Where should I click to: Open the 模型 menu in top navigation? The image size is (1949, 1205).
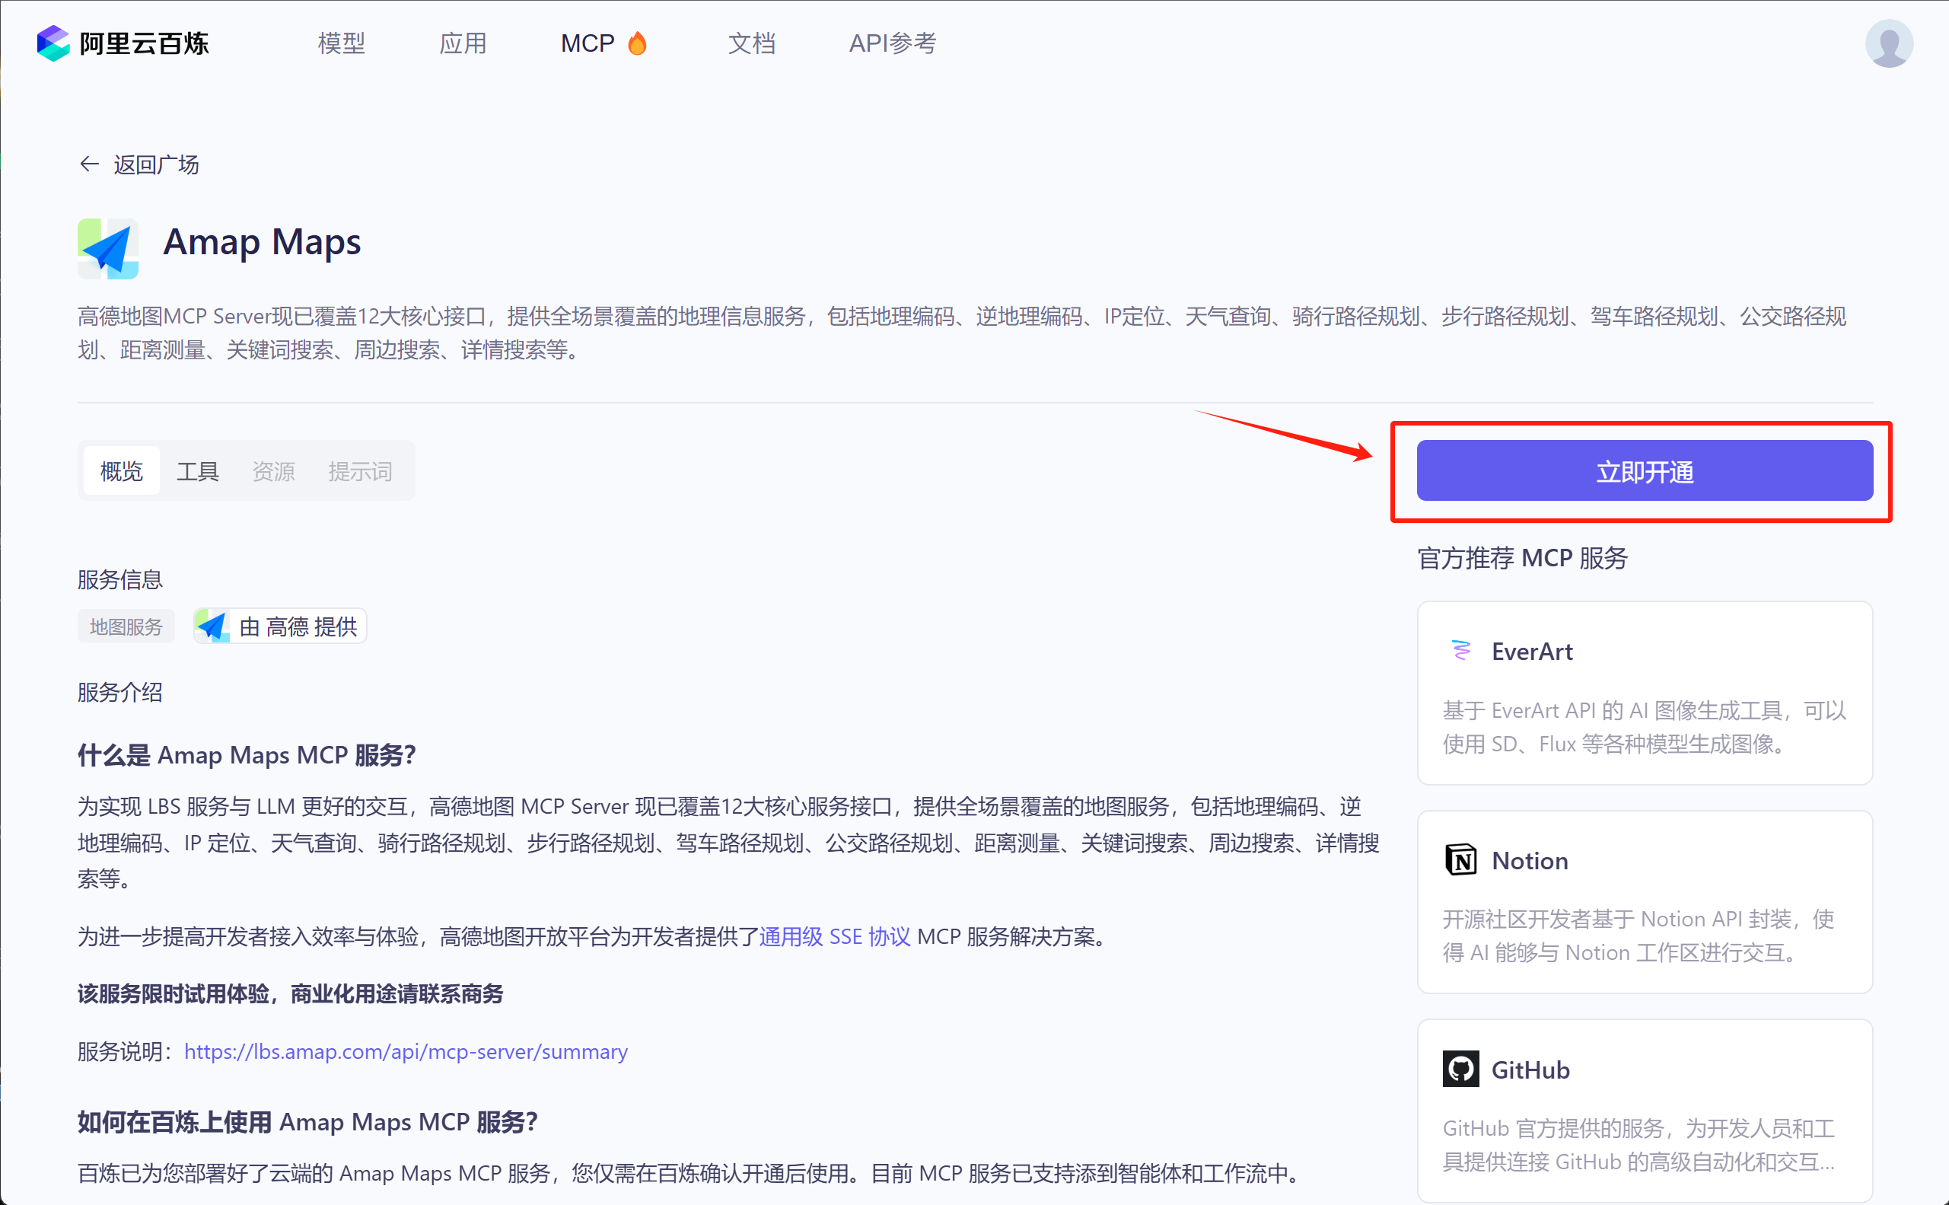pyautogui.click(x=341, y=43)
